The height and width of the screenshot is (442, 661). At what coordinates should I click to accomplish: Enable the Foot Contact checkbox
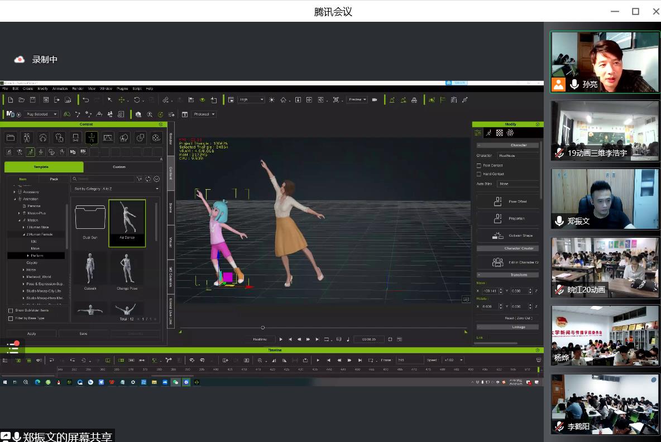pyautogui.click(x=479, y=166)
